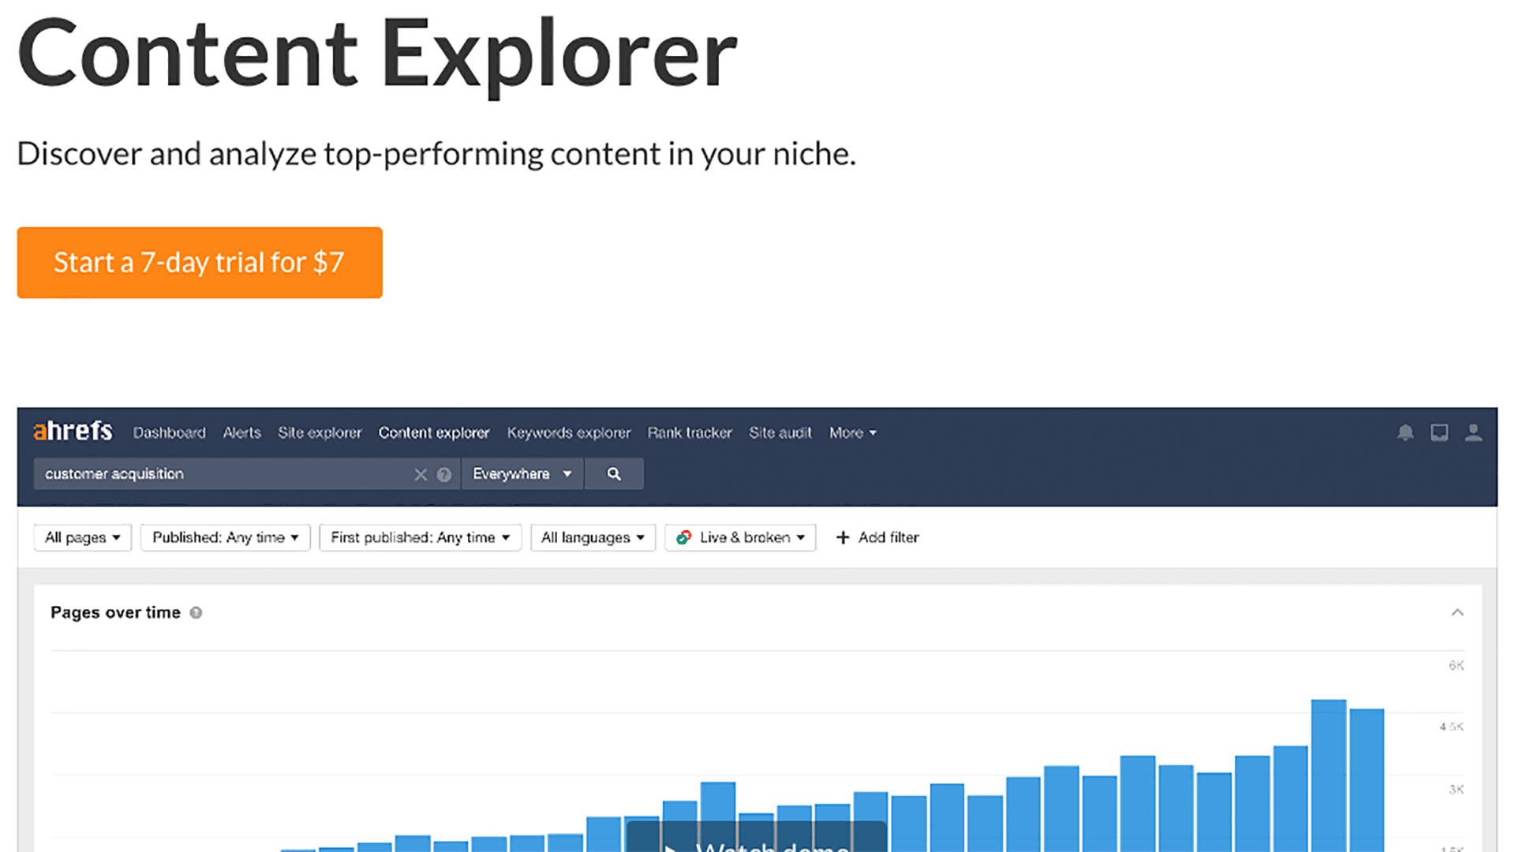The image size is (1515, 852).
Task: Click the 6K axis label
Action: [x=1456, y=665]
